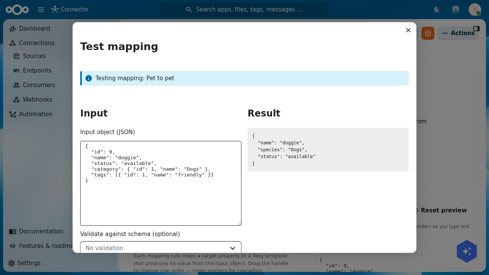Viewport: 489px width, 275px height.
Task: Open the Validate against schema dropdown
Action: pyautogui.click(x=161, y=247)
